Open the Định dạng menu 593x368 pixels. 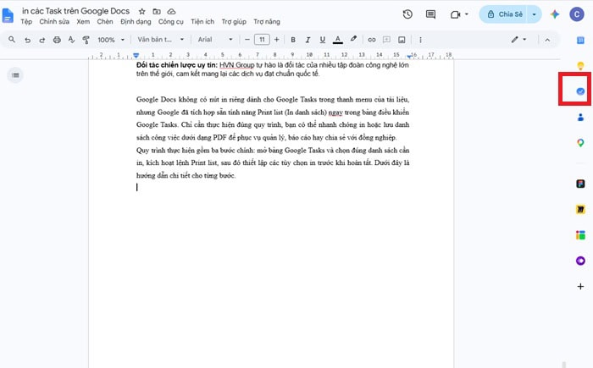pos(136,21)
